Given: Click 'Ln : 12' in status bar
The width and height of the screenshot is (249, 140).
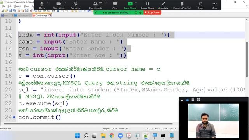Looking at the screenshot, I should coord(149,129).
